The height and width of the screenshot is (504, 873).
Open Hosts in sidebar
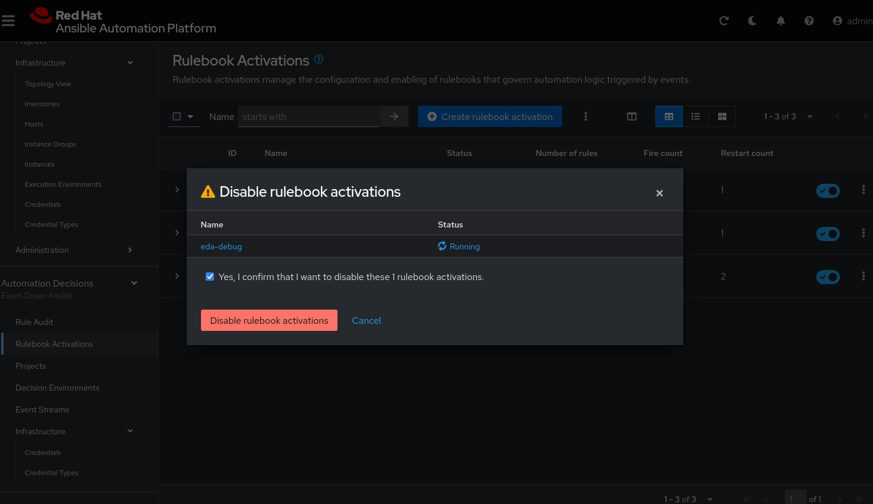click(x=34, y=124)
